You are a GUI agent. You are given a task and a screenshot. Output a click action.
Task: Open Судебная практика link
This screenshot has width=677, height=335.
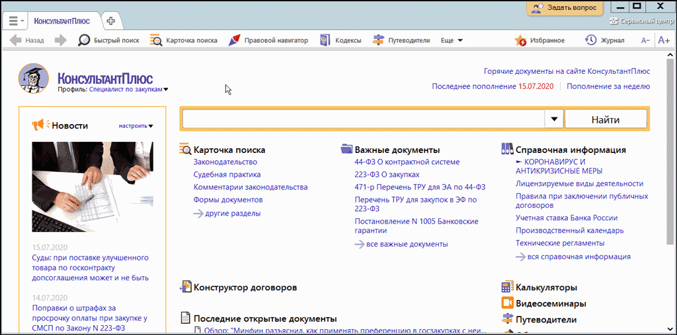point(227,174)
